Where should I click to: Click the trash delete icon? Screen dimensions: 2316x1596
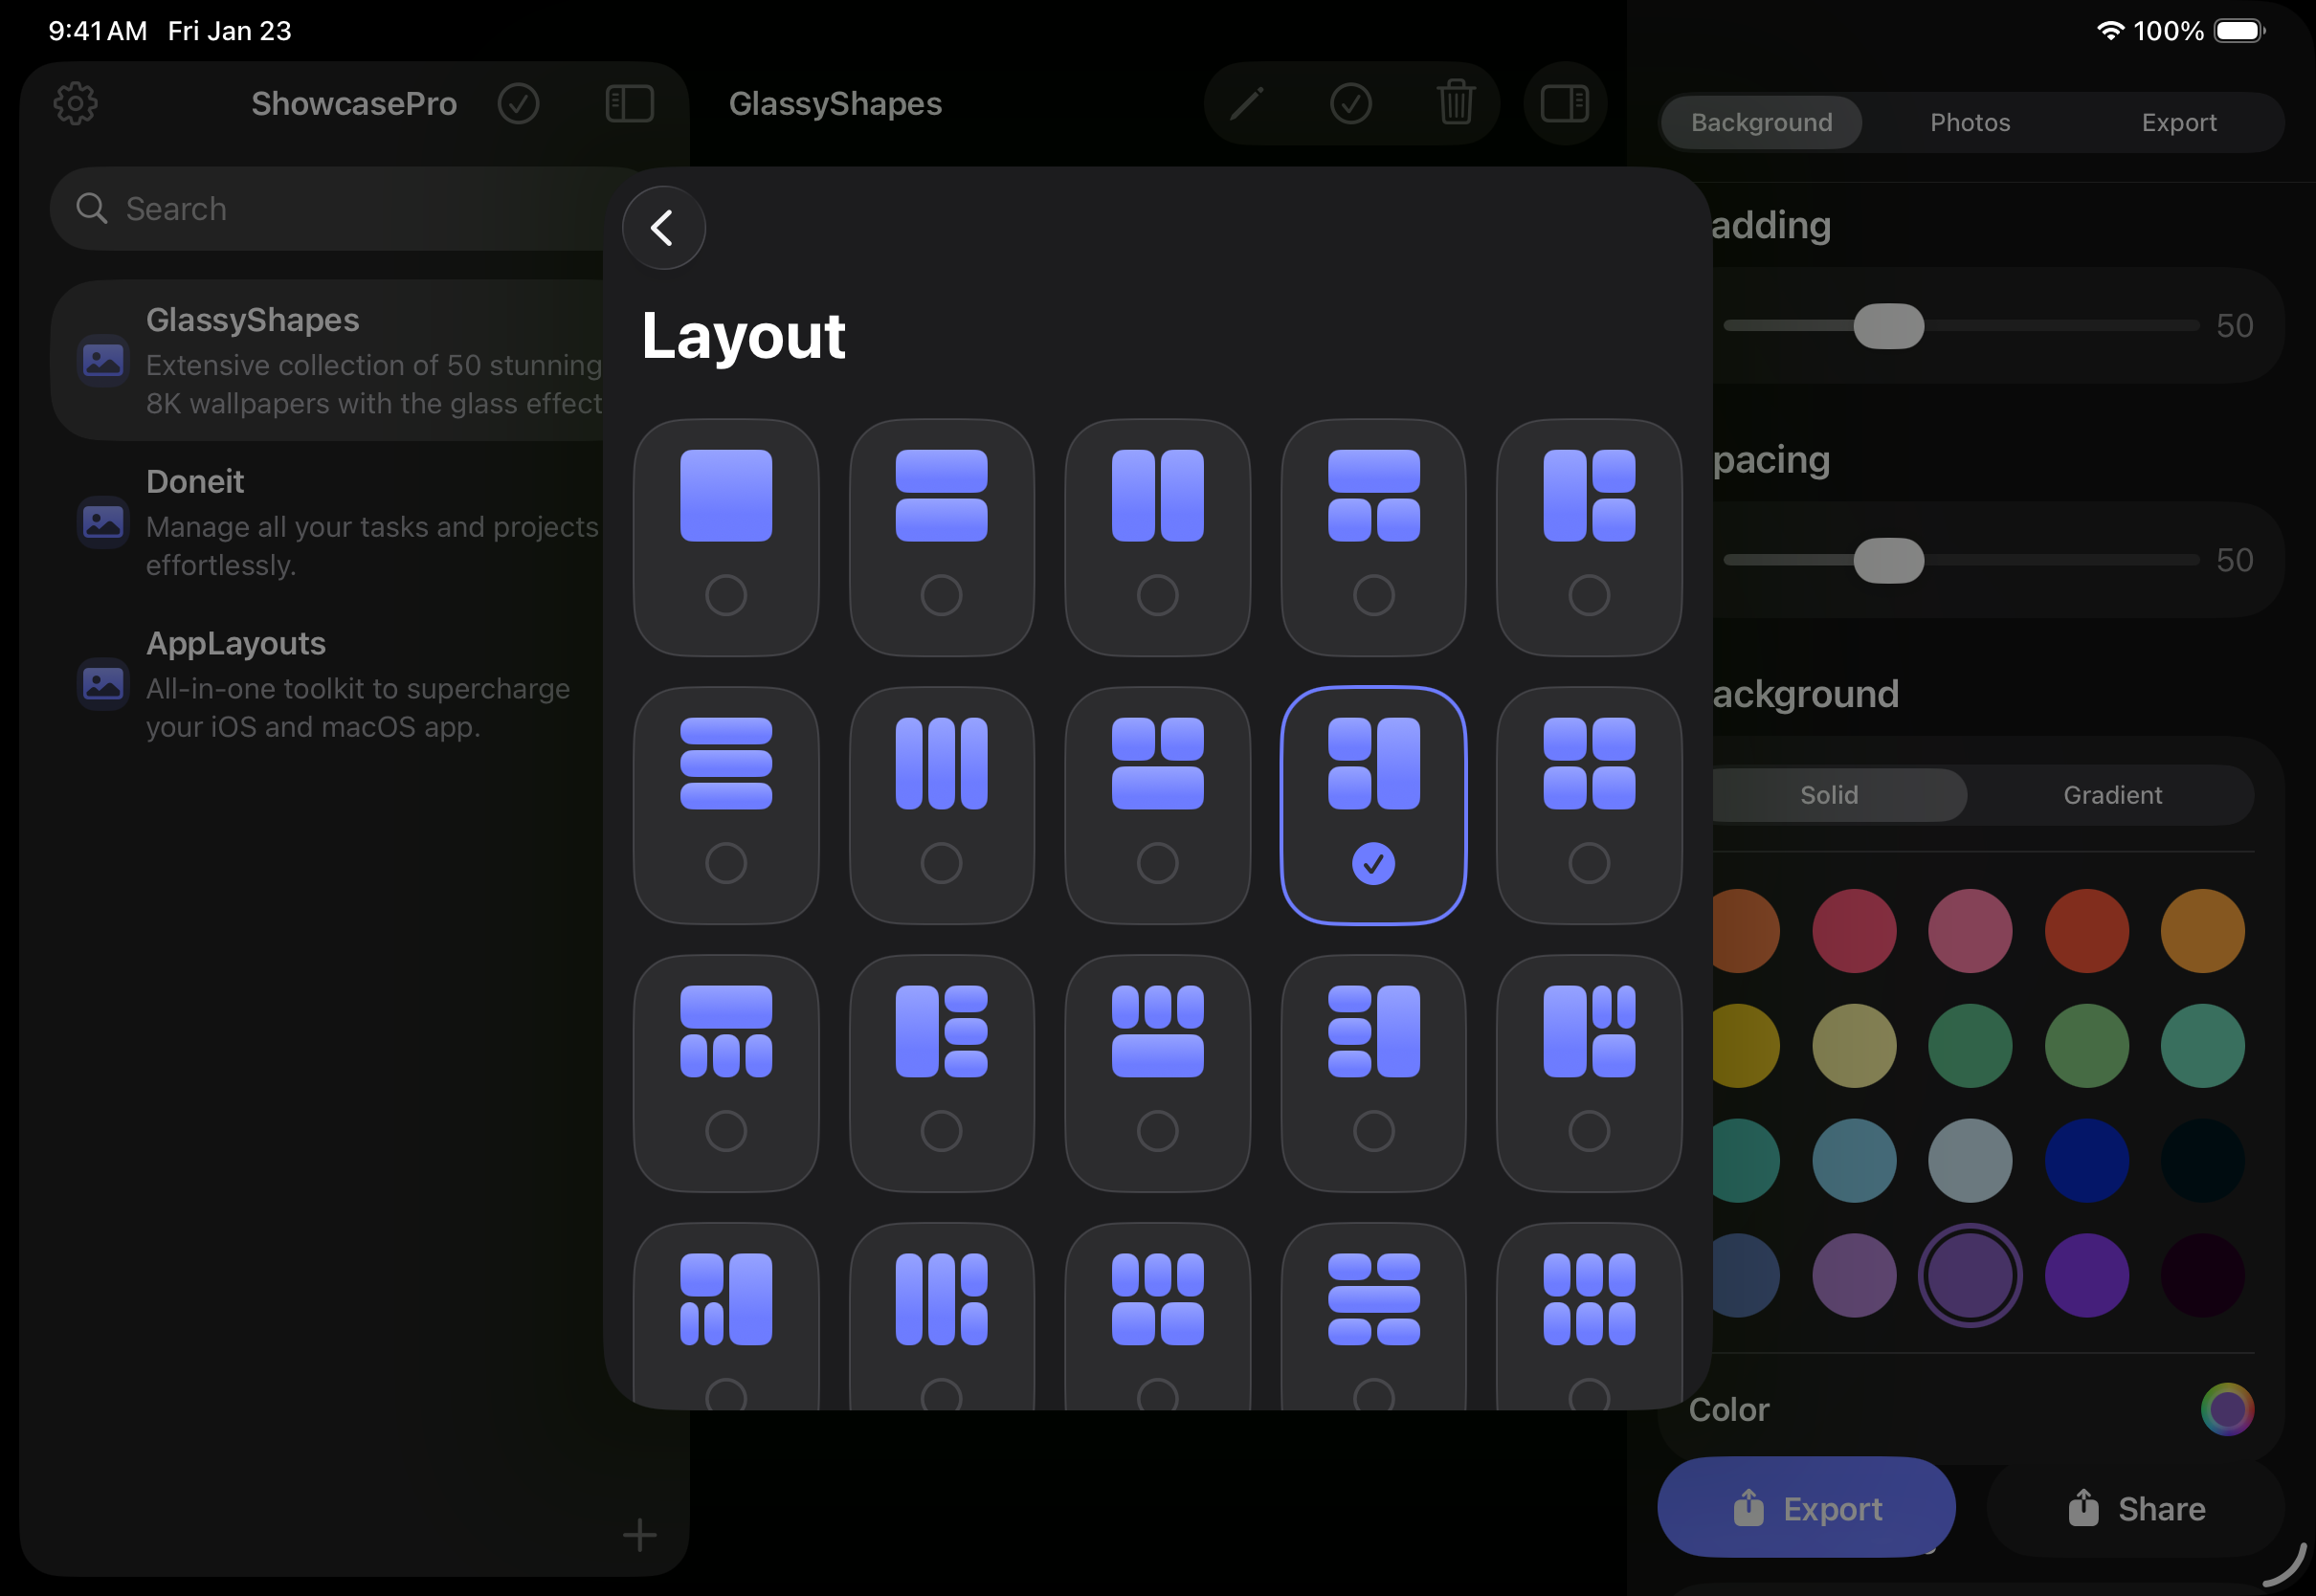pyautogui.click(x=1455, y=103)
